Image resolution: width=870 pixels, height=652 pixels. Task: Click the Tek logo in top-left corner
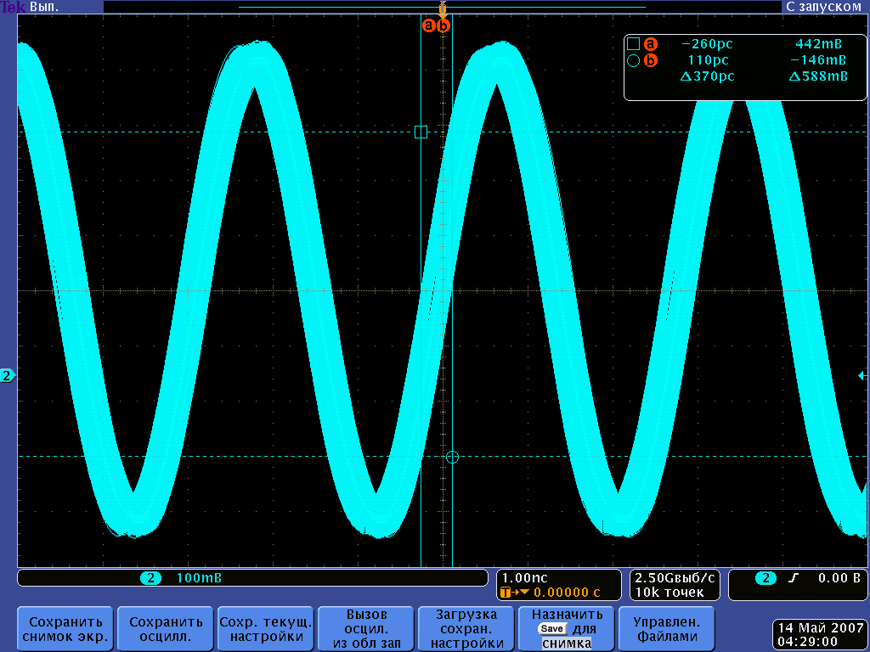click(x=13, y=7)
